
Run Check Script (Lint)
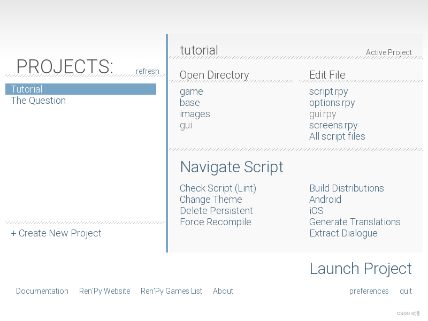218,188
